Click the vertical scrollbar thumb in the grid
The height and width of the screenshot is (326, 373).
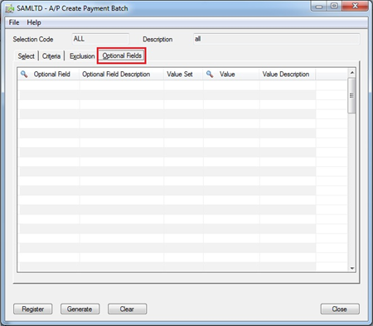[351, 95]
